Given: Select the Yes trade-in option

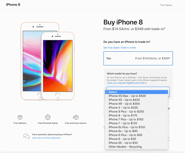Looking at the screenshot, I should pyautogui.click(x=138, y=58).
